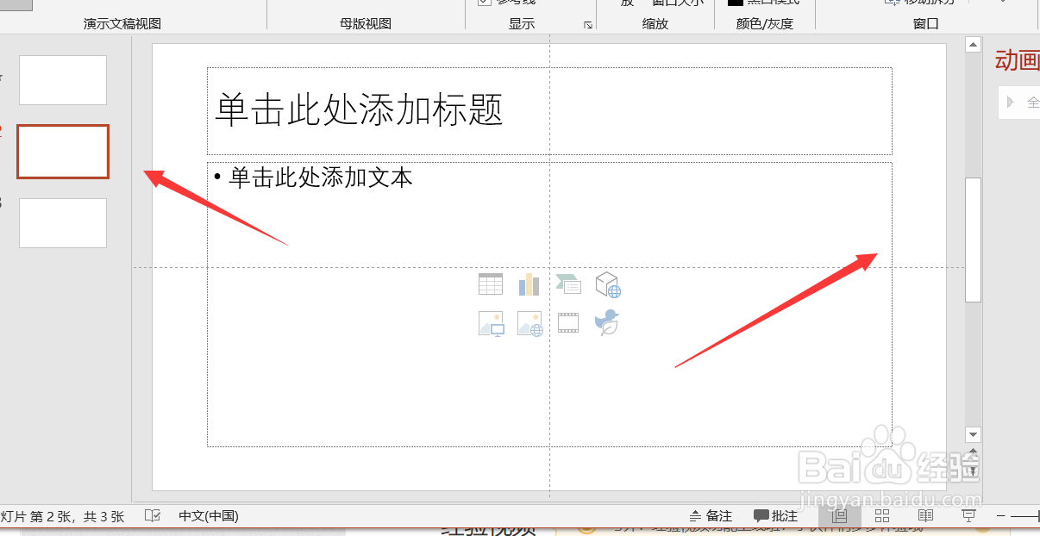Toggle the 批注 comments pane
The width and height of the screenshot is (1040, 536).
click(774, 515)
